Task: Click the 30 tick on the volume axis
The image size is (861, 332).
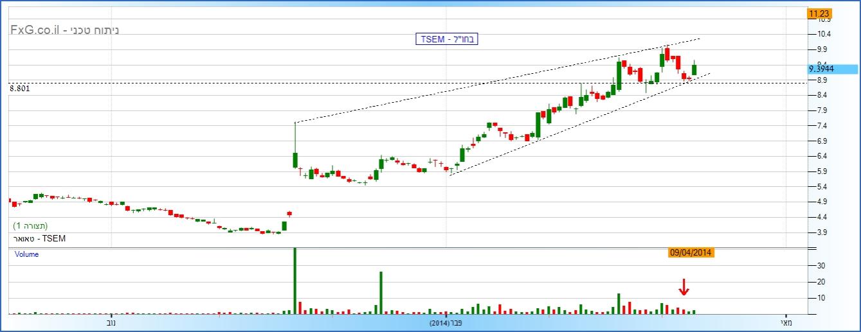Action: (x=821, y=266)
